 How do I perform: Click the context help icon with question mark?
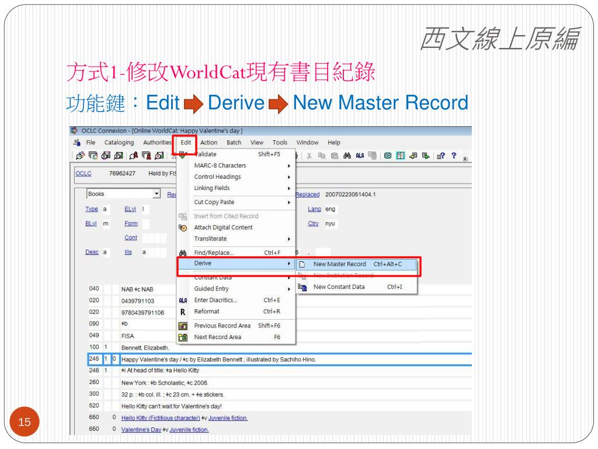441,156
